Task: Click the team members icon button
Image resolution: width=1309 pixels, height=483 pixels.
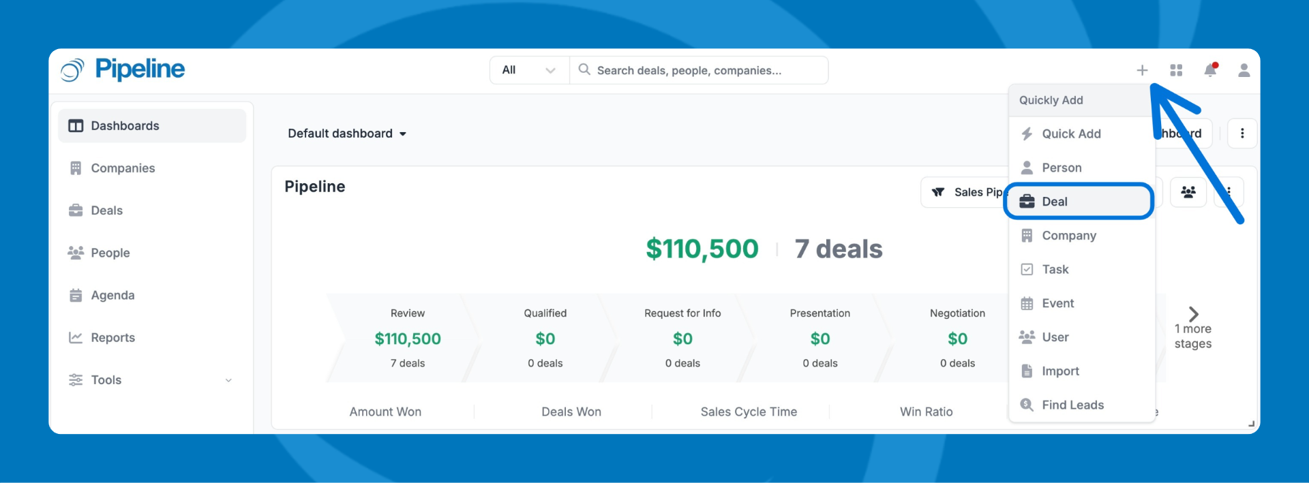Action: pos(1188,192)
